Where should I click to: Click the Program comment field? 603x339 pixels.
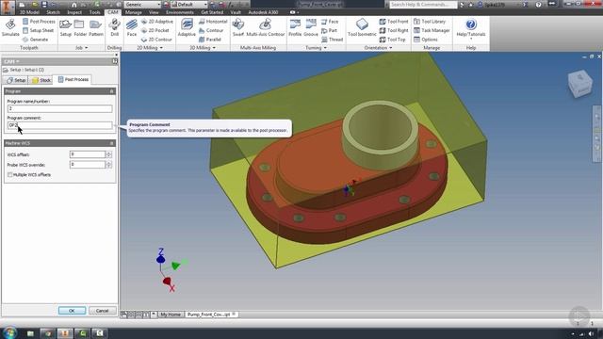tap(60, 125)
